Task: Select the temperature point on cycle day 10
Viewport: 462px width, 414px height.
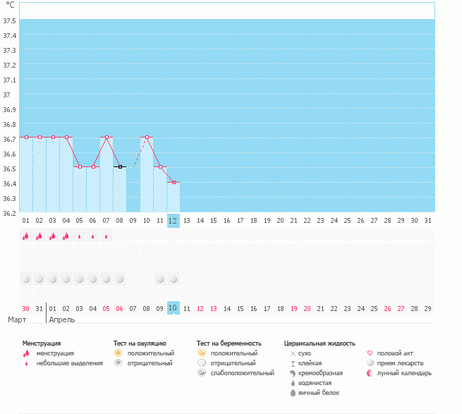Action: point(147,138)
